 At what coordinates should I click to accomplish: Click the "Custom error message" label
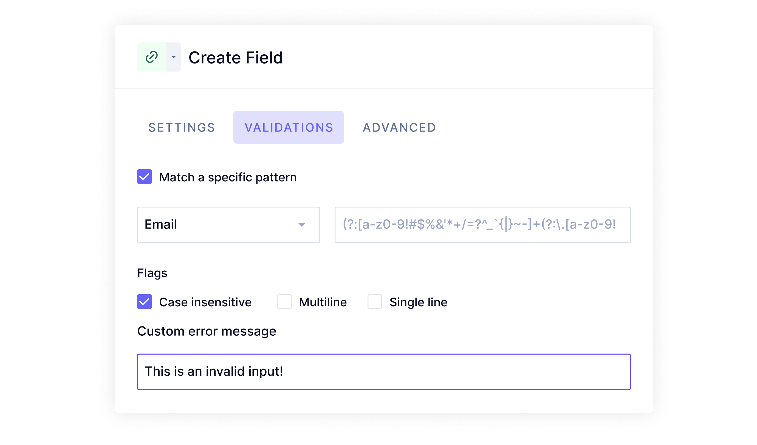point(207,331)
